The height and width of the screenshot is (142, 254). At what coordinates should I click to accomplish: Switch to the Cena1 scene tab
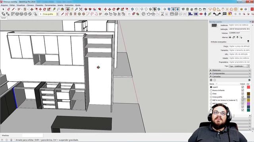click(4, 18)
